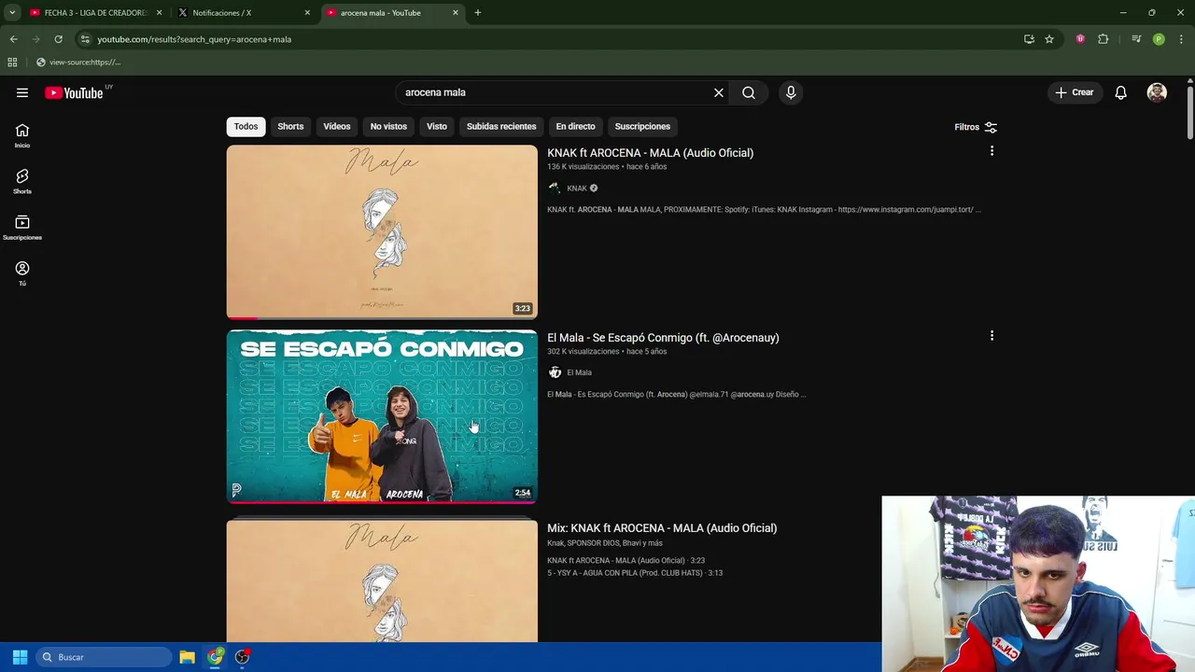Screen dimensions: 1195x672
Task: Reload the current page
Action: click(58, 39)
